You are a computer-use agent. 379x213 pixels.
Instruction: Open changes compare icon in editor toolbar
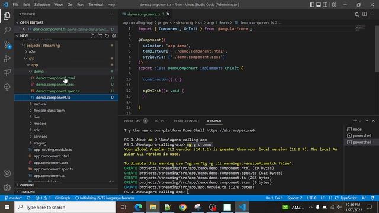point(356,14)
